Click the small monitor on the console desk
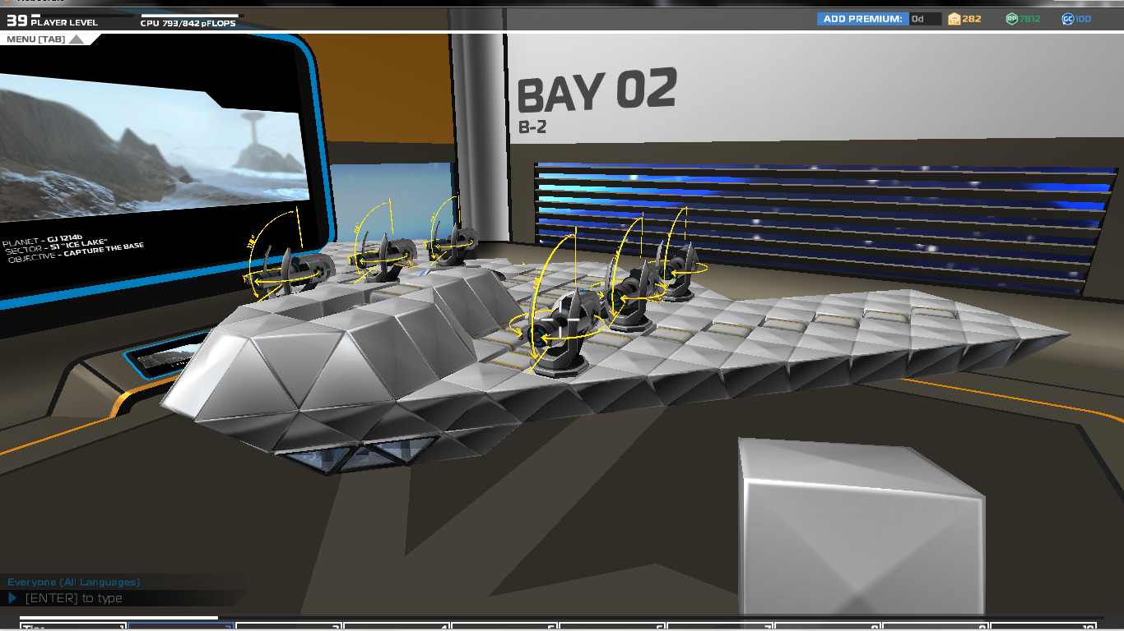The image size is (1124, 631). point(165,357)
